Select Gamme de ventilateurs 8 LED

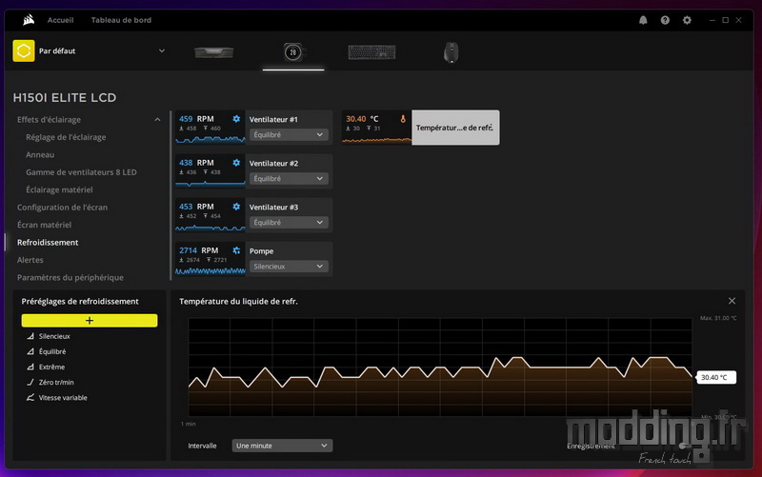click(81, 172)
